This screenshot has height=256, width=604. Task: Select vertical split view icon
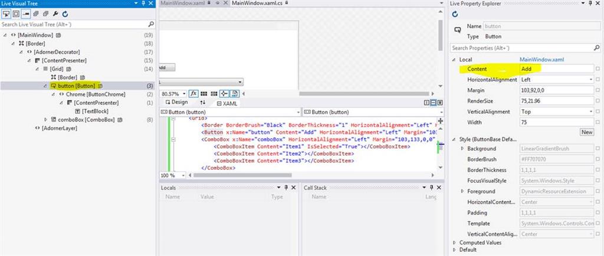427,103
